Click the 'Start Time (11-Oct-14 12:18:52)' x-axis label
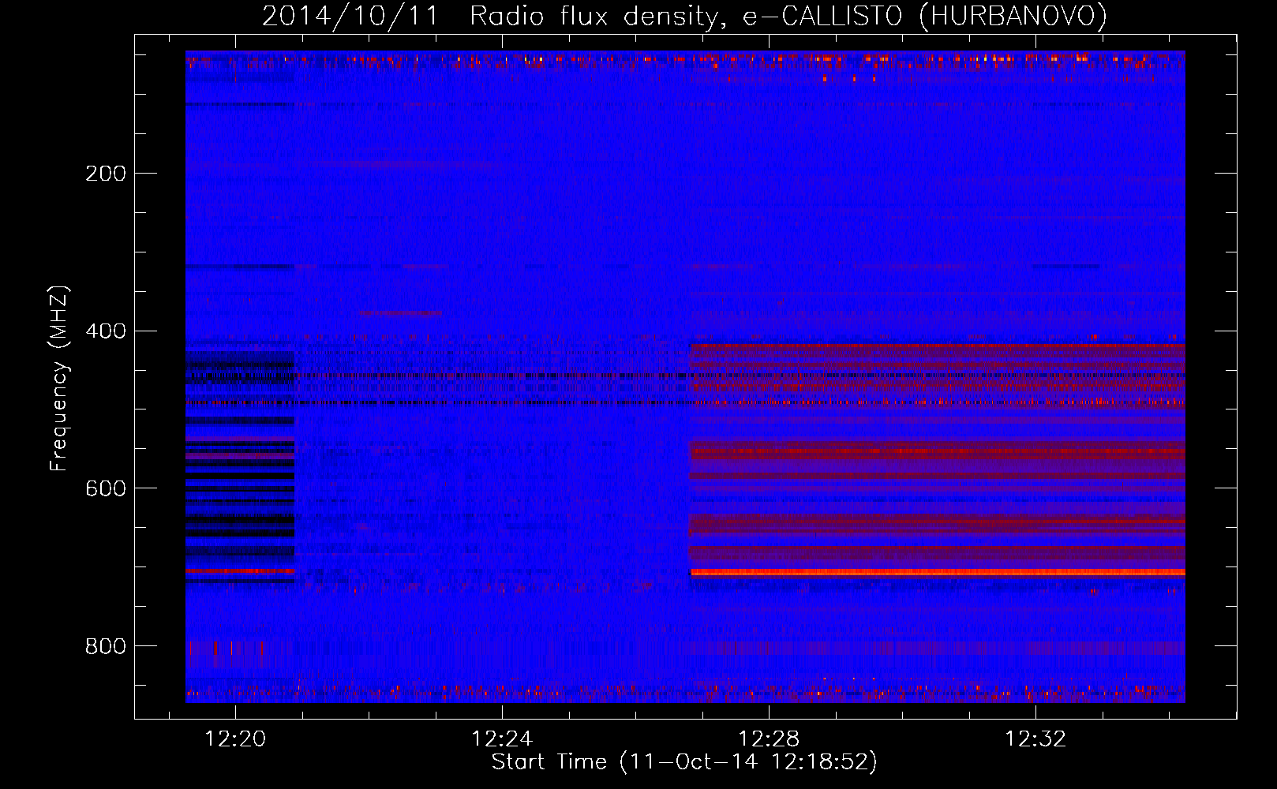1277x789 pixels. [x=684, y=762]
